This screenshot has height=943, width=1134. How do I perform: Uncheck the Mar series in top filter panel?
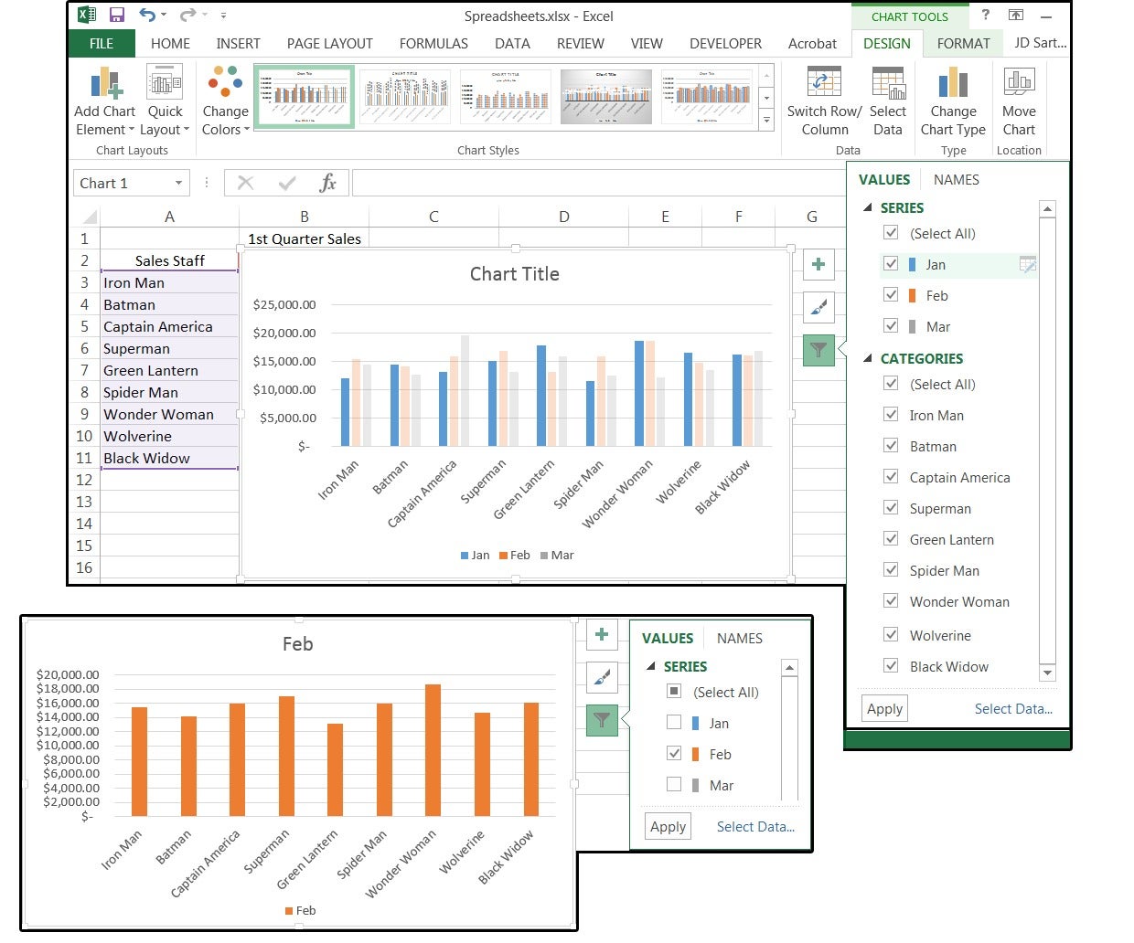coord(891,325)
